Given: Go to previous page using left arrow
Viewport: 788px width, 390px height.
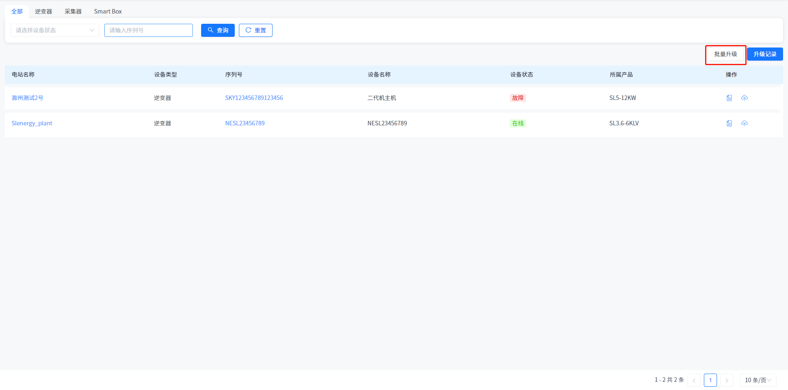Looking at the screenshot, I should coord(694,380).
